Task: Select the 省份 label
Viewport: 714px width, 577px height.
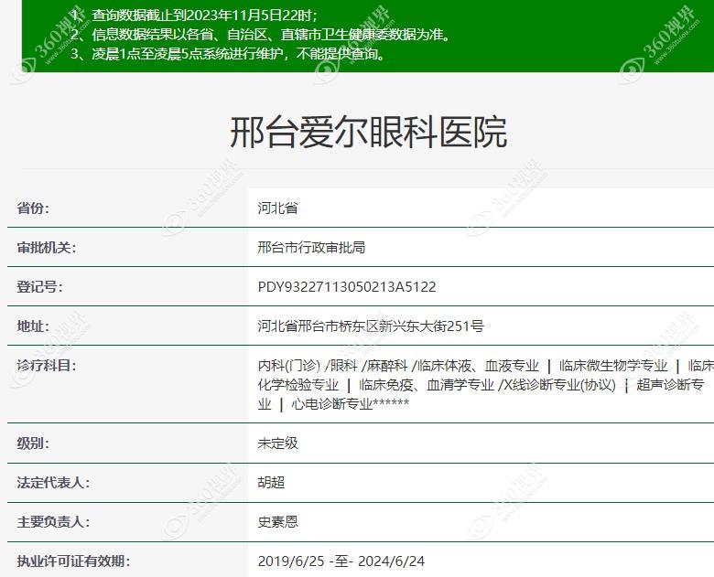Action: pyautogui.click(x=33, y=208)
